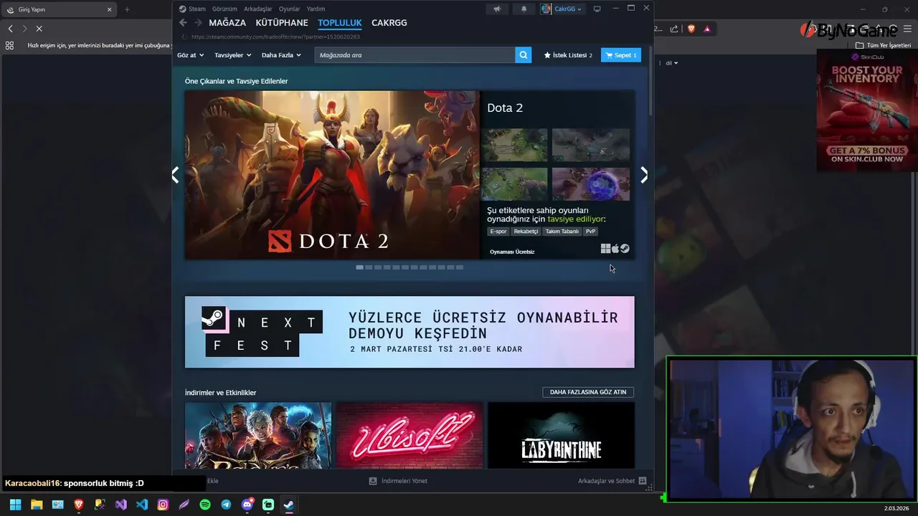The image size is (918, 516).
Task: Expand the Göz at dropdown
Action: 190,55
